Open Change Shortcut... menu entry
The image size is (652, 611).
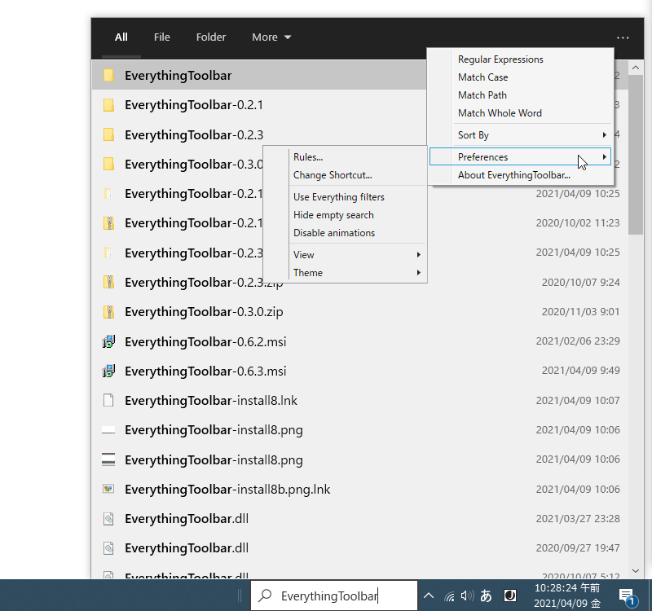coord(345,175)
